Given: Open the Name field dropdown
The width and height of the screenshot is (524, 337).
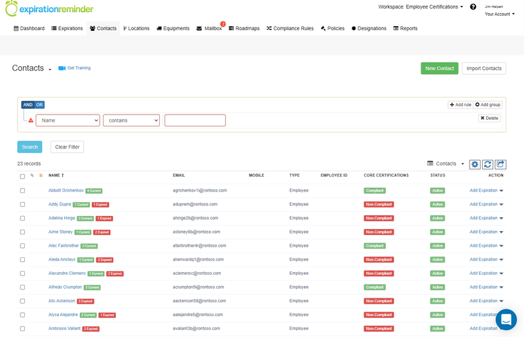Looking at the screenshot, I should pos(67,120).
